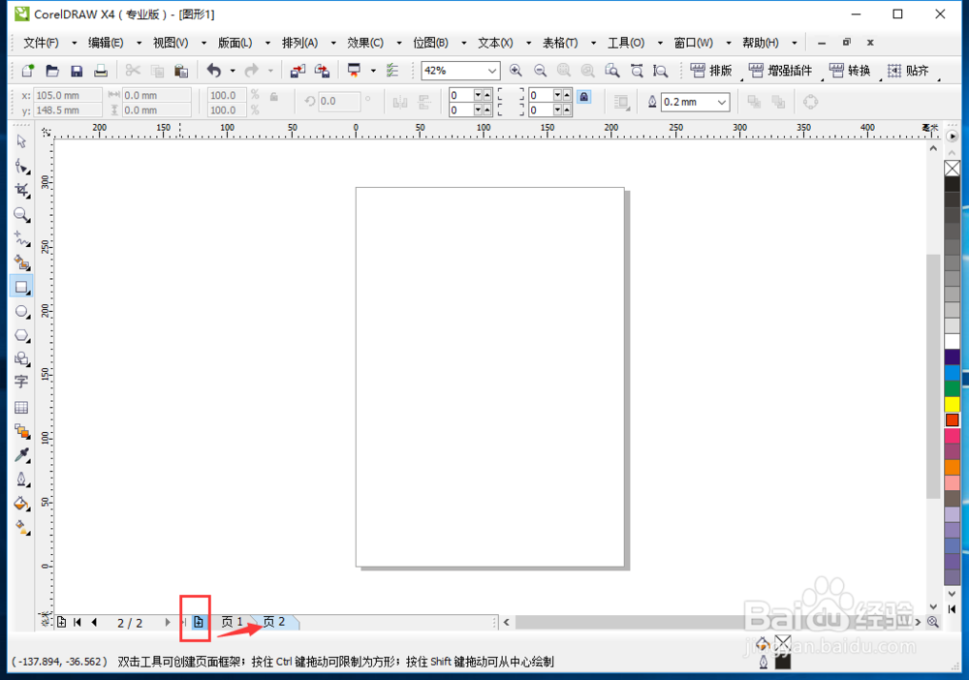Toggle the scale ratio lock padlock
Screen dimensions: 969x680
coord(273,97)
